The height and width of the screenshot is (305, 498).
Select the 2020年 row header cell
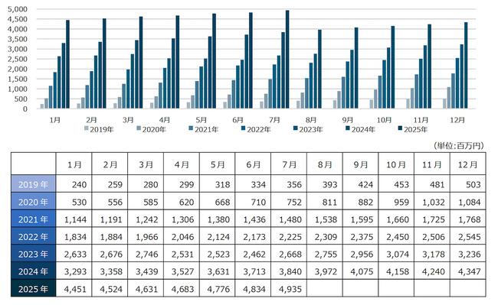point(34,202)
